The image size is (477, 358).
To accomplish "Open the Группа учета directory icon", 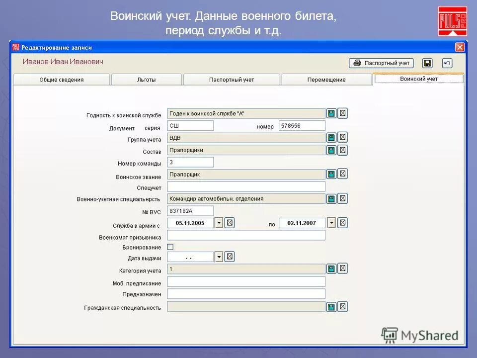I will click(x=331, y=137).
